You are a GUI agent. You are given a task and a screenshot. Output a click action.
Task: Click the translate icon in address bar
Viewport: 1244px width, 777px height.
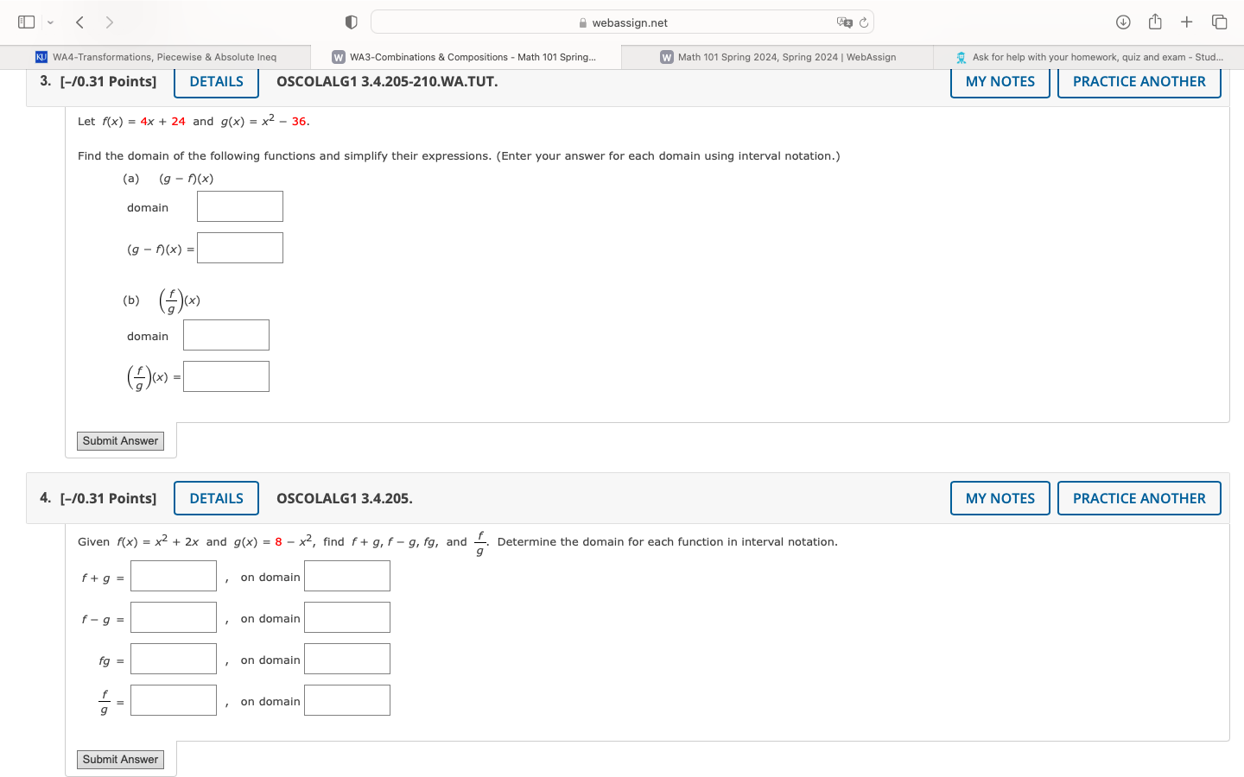844,22
